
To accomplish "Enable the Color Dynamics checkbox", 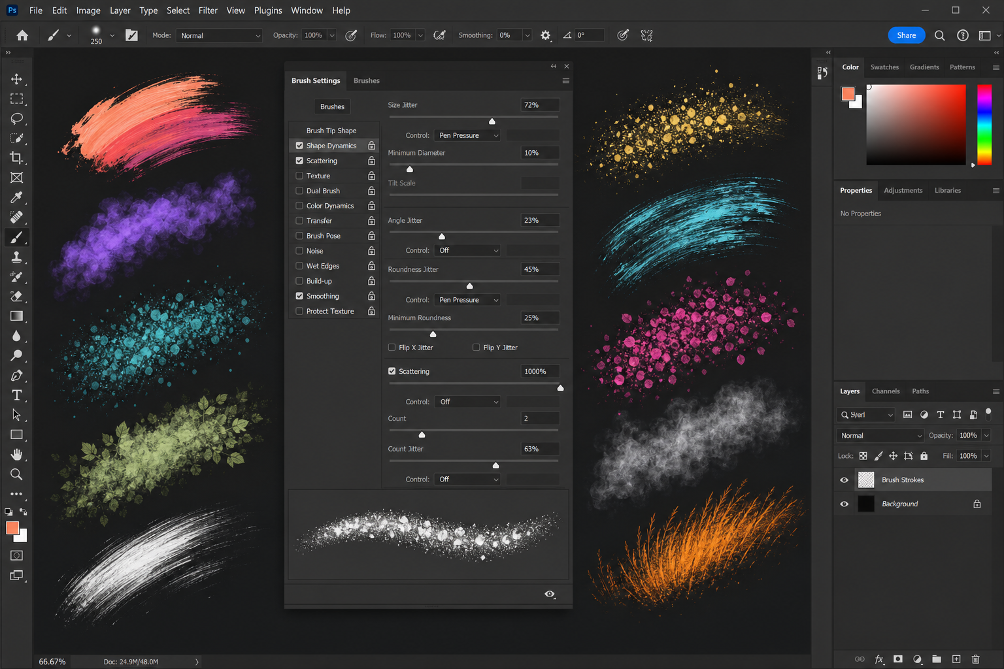I will click(299, 206).
